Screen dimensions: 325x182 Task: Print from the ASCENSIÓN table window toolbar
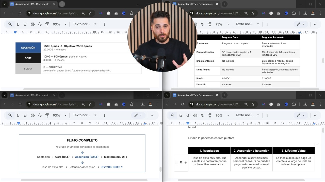pos(32,24)
